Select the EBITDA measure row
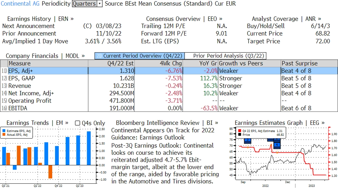Image resolution: width=338 pixels, height=189 pixels. [x=169, y=108]
